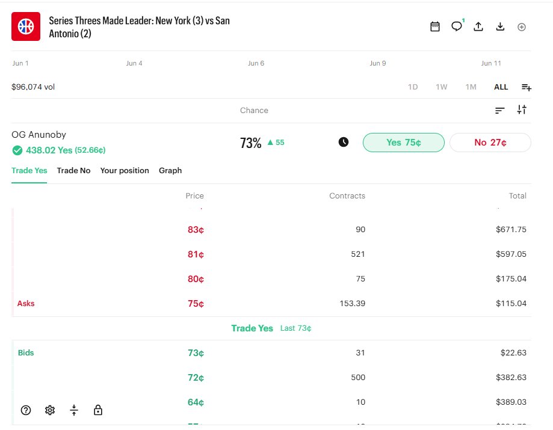
Task: Click the $671.75 total value
Action: tap(511, 230)
